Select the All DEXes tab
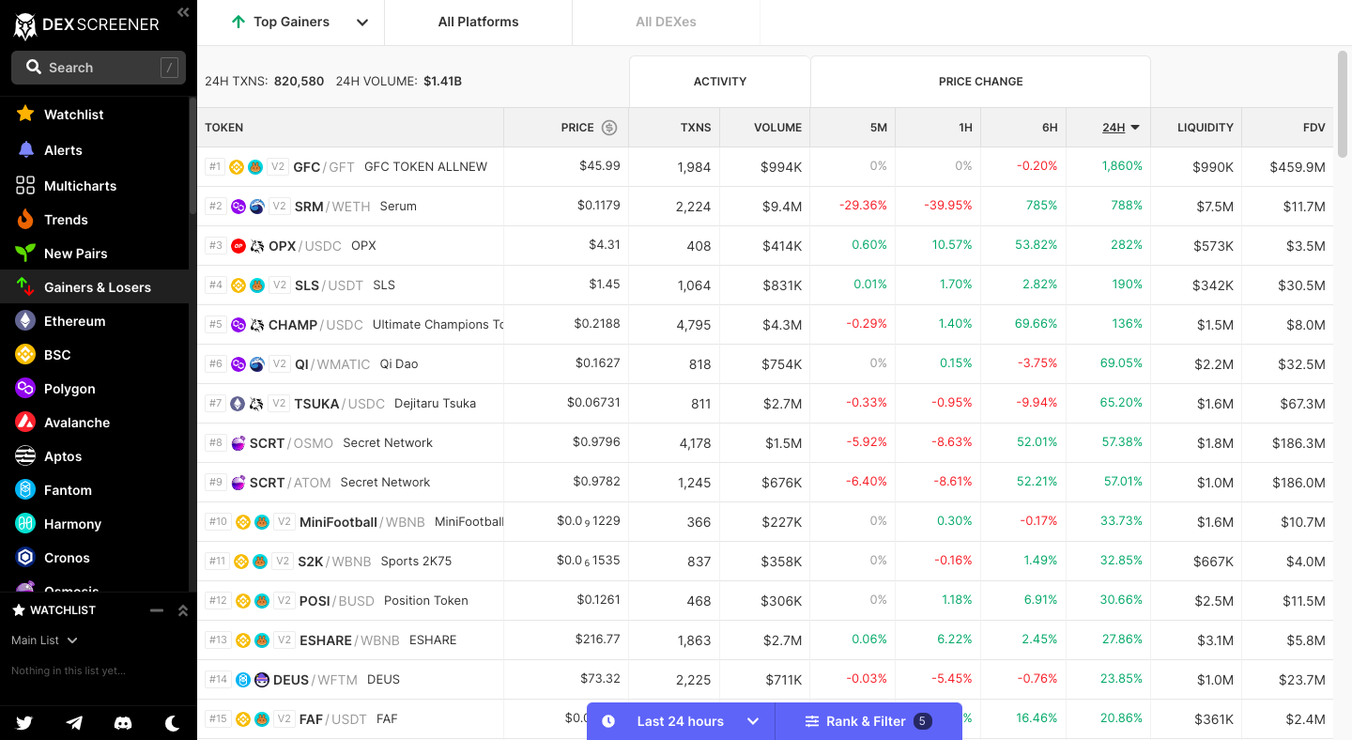Screen dimensions: 1352x740 [666, 23]
